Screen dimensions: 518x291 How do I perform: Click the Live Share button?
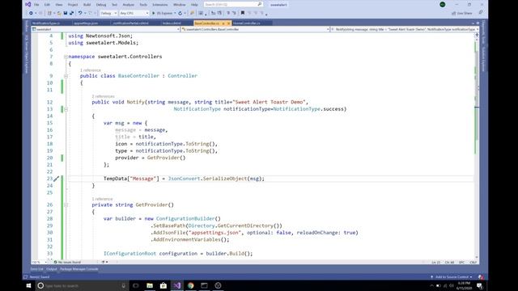click(x=462, y=13)
